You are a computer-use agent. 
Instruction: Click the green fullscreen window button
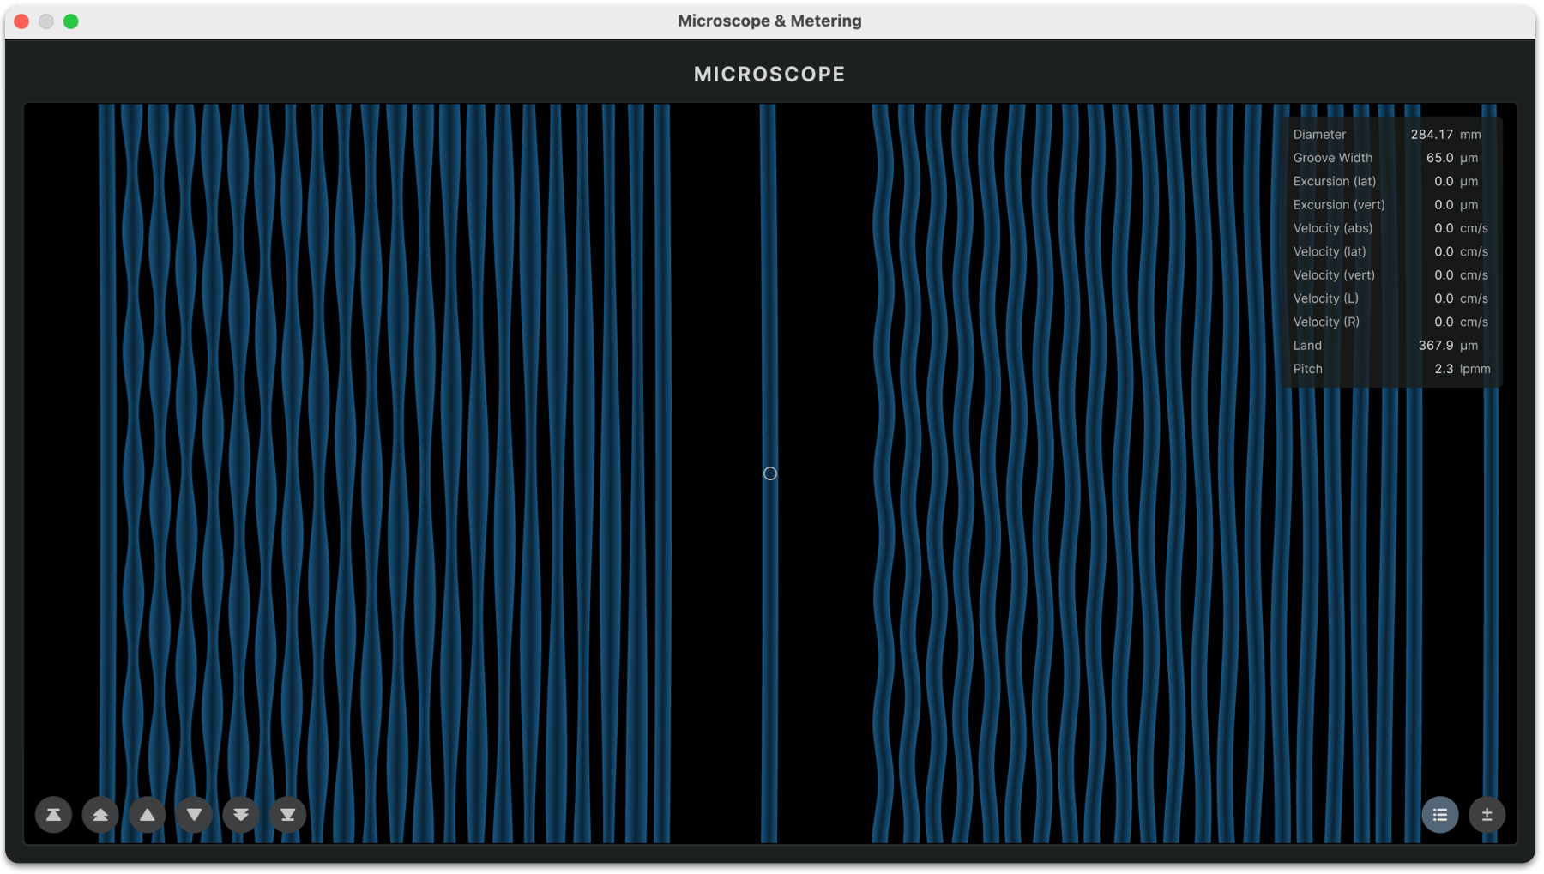(x=71, y=21)
